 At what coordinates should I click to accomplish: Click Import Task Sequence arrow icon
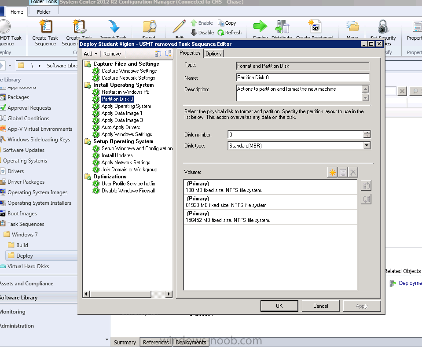[114, 26]
